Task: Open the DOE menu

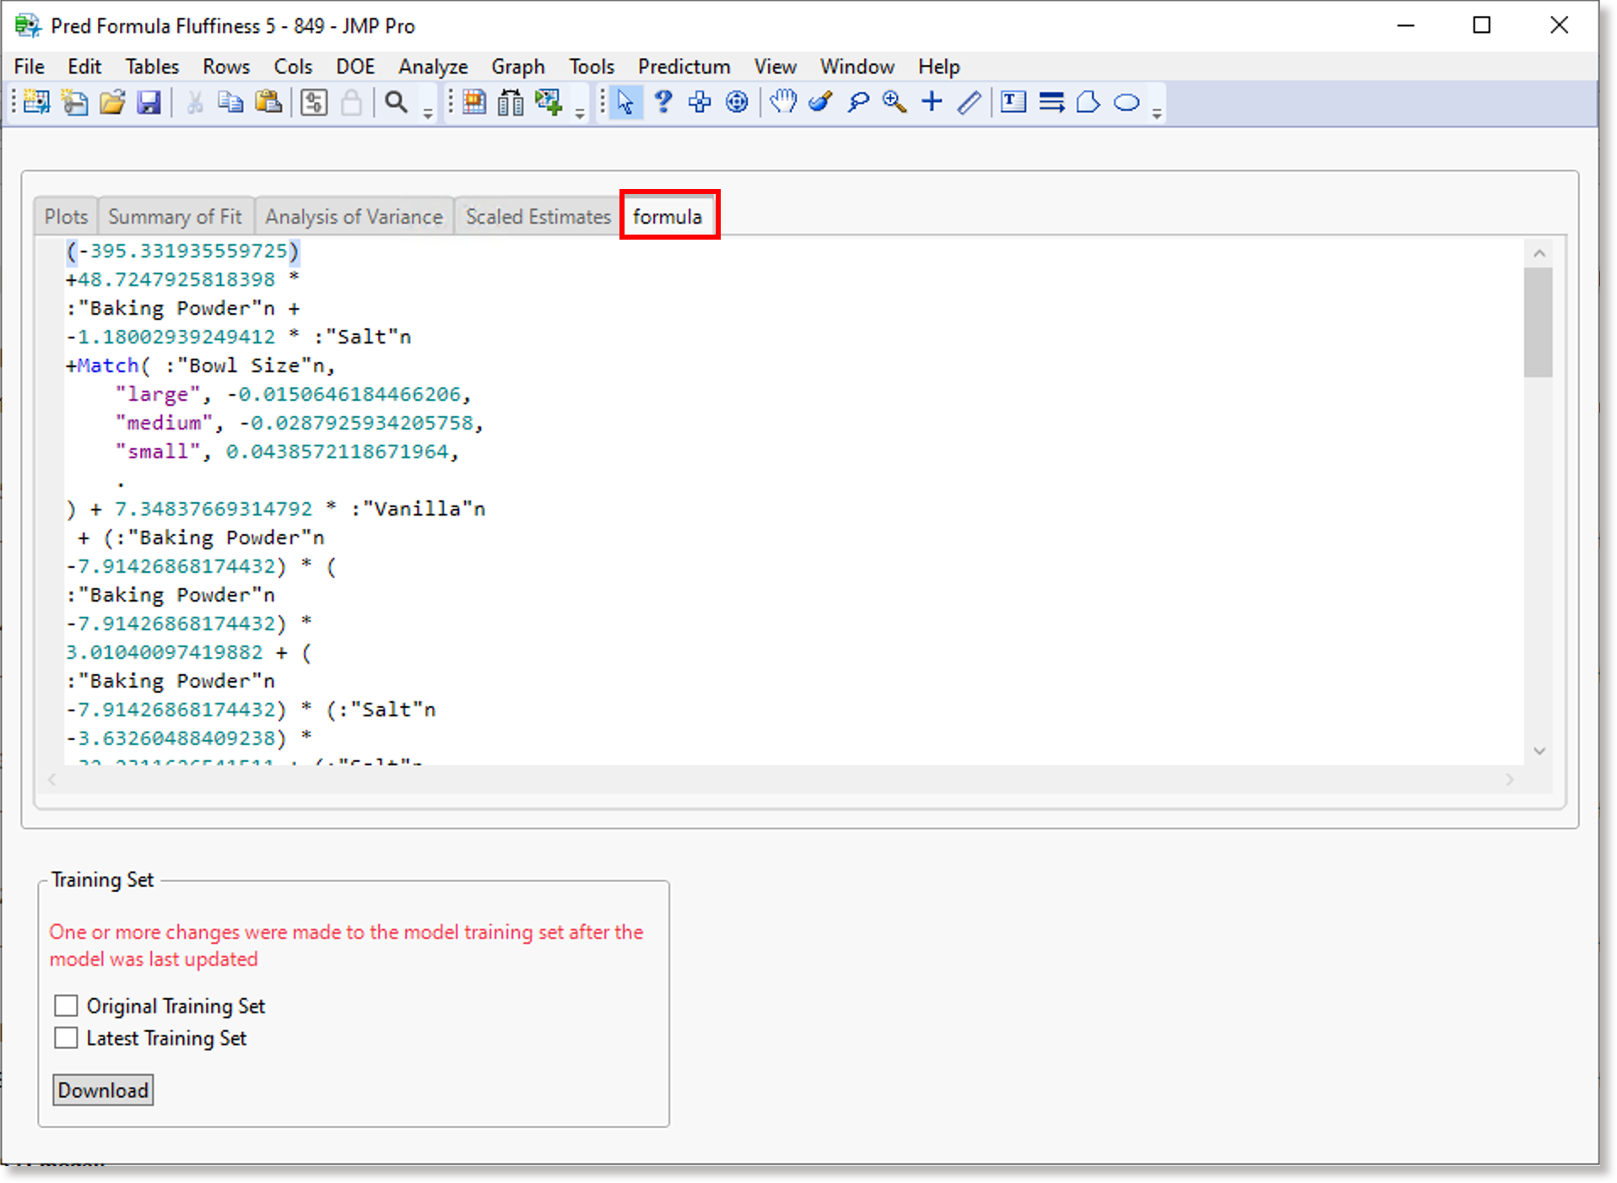Action: pyautogui.click(x=355, y=67)
